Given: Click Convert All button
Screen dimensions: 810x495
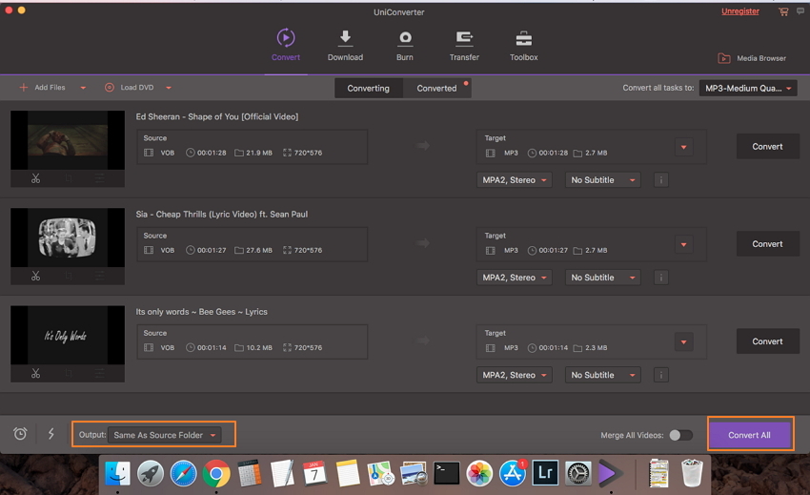Looking at the screenshot, I should [750, 435].
